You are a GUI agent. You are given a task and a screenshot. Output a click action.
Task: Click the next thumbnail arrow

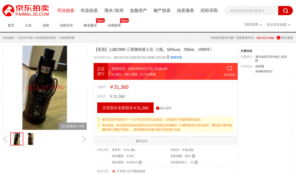point(84,139)
